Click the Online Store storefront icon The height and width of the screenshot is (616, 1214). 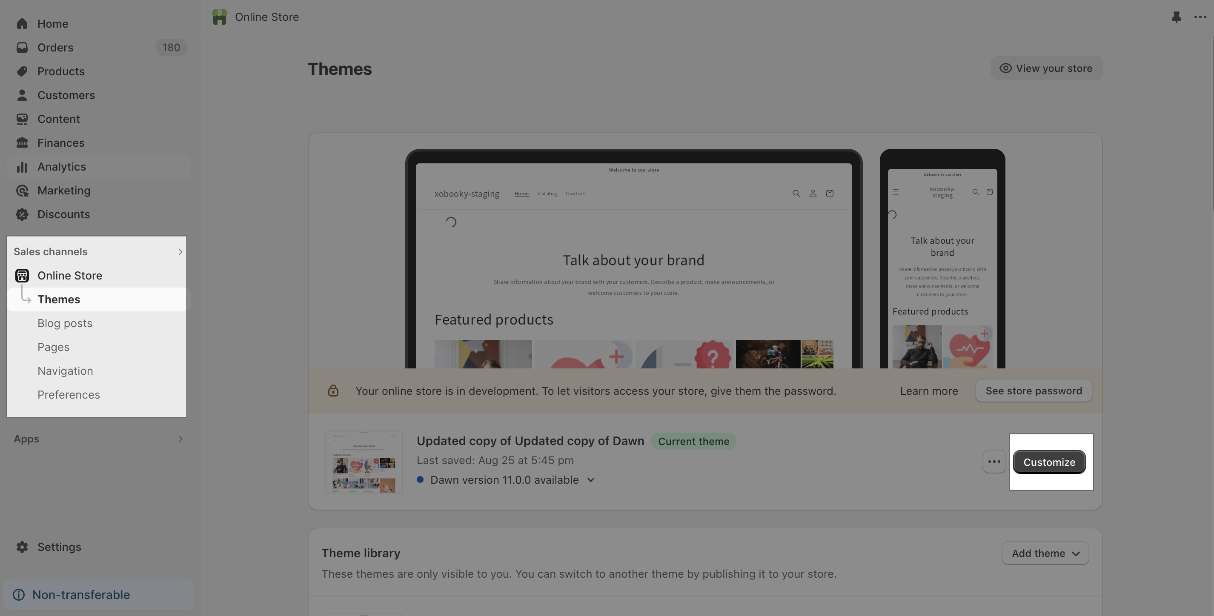22,276
